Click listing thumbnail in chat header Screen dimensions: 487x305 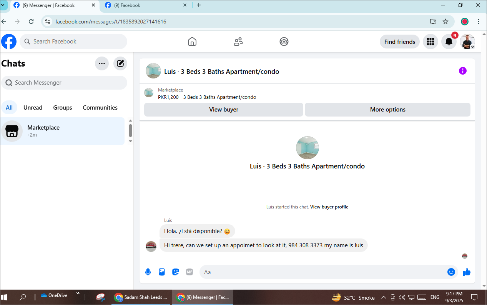click(153, 71)
